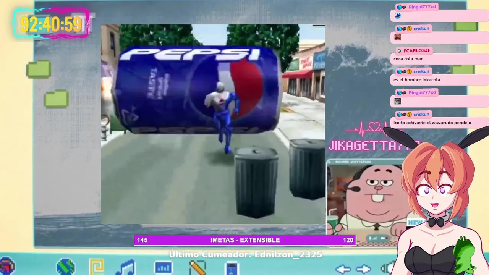Viewport: 489px width, 275px height.
Task: Click the microphone icon in Richard Watterson call
Action: (x=369, y=238)
